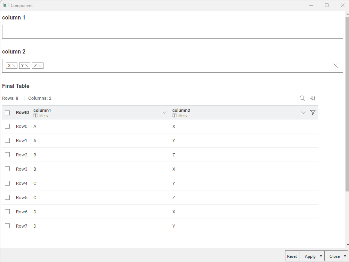
Task: Click the vertical scrollbar down arrow
Action: [347, 245]
